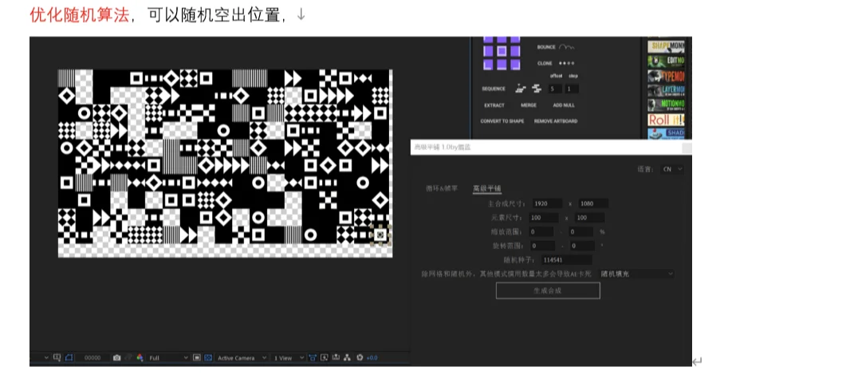Image resolution: width=854 pixels, height=386 pixels.
Task: Select the bottom-right anchor point square
Action: [x=515, y=65]
